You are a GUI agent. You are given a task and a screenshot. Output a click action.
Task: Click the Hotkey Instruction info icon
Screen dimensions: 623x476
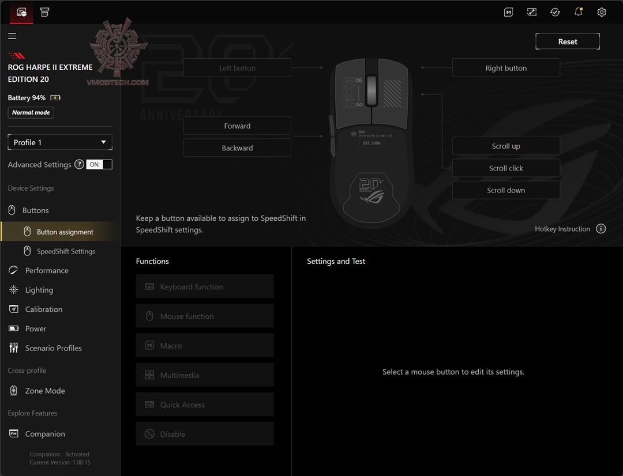click(x=601, y=229)
